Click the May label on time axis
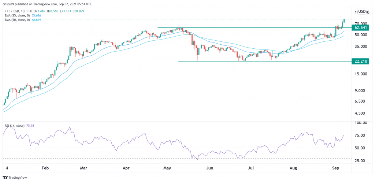Viewport: 375px width, 182px height. pos(167,168)
